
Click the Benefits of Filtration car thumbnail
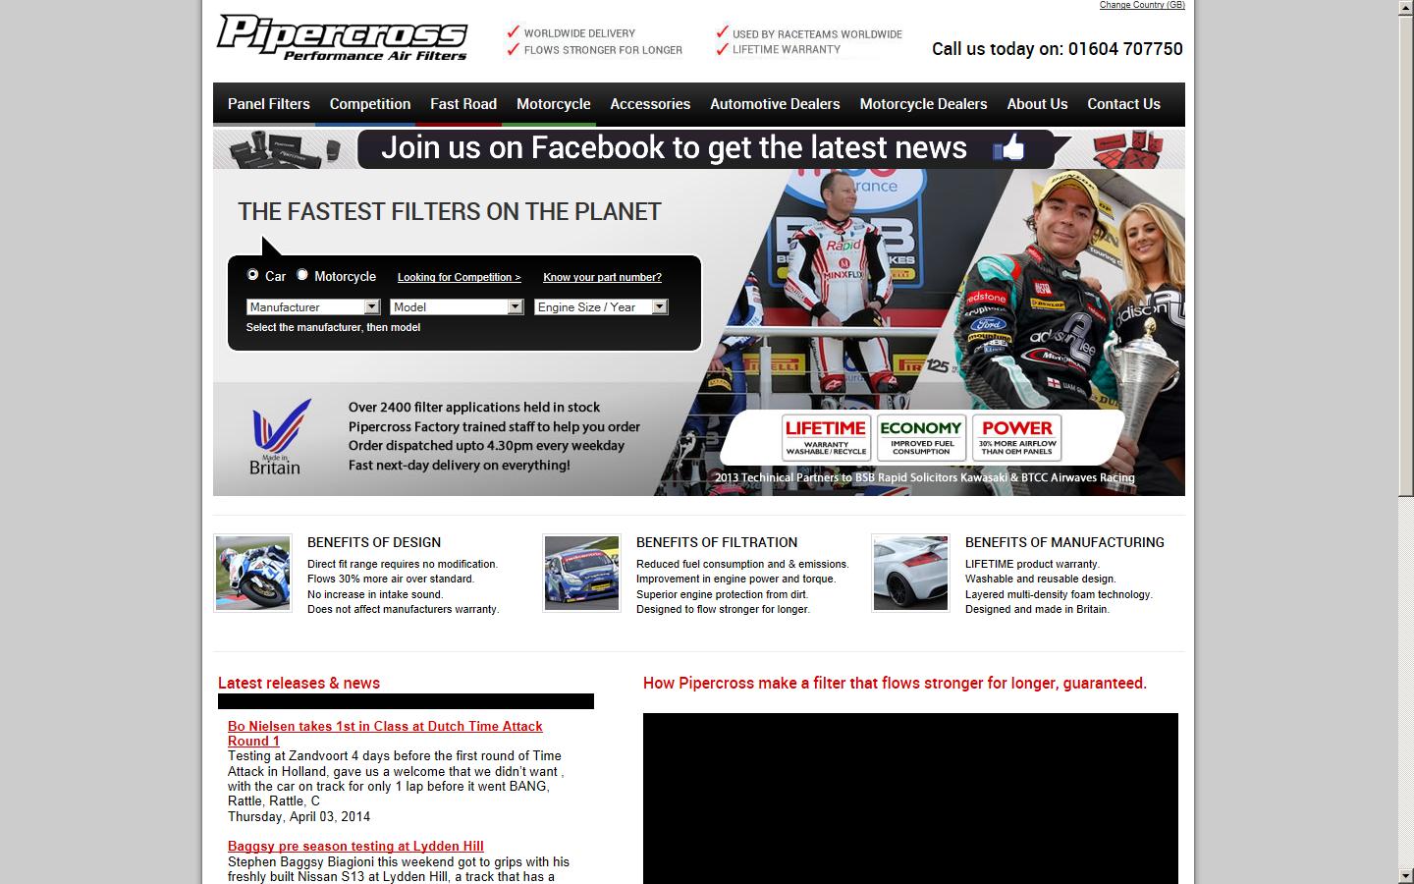[x=581, y=573]
